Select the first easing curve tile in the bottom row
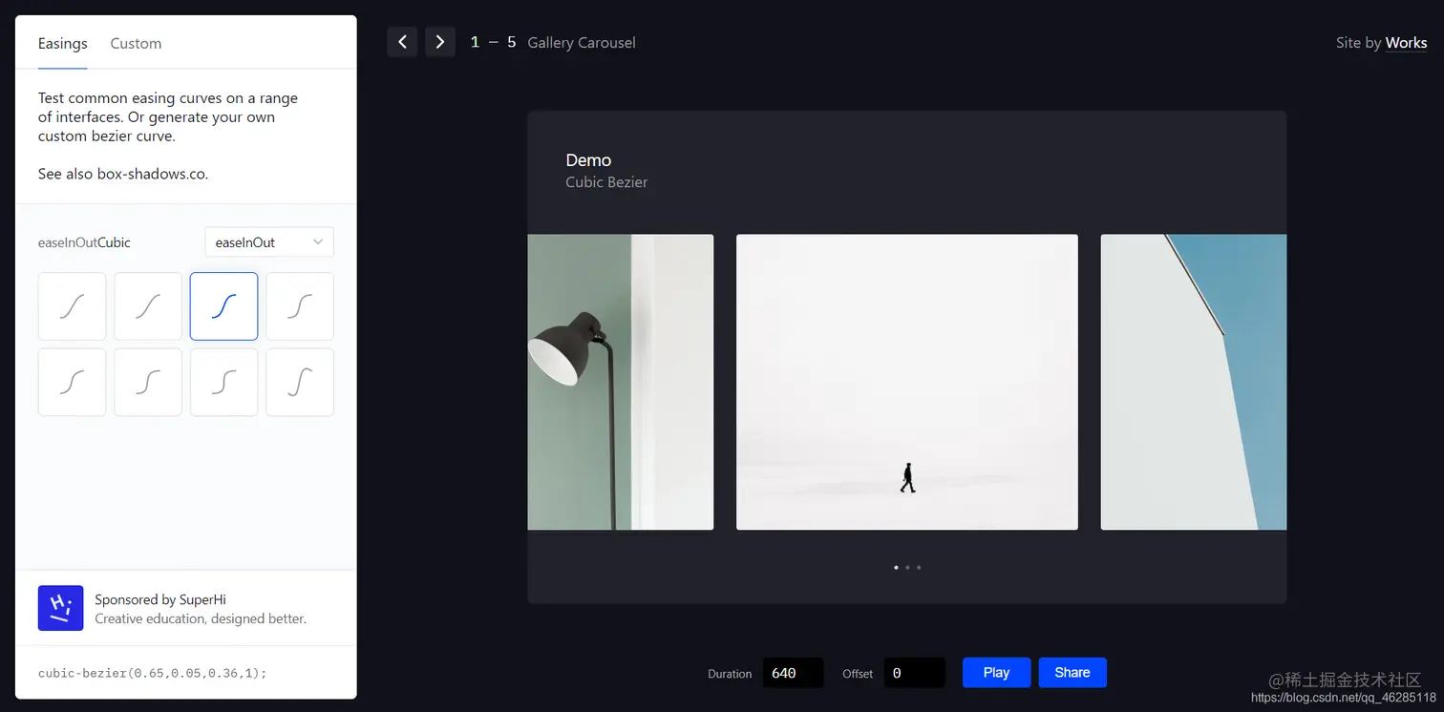1444x712 pixels. [x=72, y=382]
